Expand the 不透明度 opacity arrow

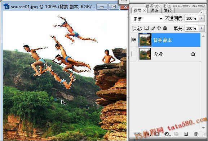(x=202, y=18)
